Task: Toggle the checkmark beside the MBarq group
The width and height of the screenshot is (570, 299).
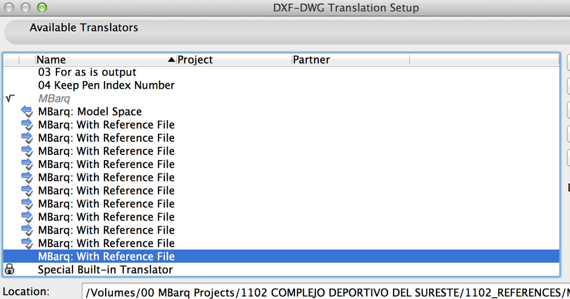Action: 10,98
